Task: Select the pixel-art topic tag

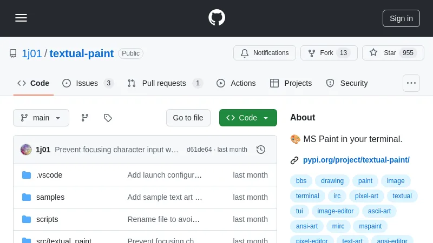Action: pos(366,196)
